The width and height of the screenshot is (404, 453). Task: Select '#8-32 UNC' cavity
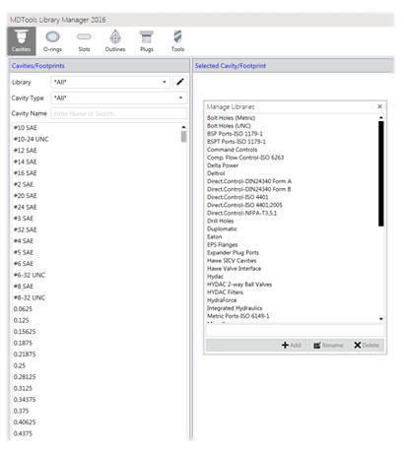30,297
